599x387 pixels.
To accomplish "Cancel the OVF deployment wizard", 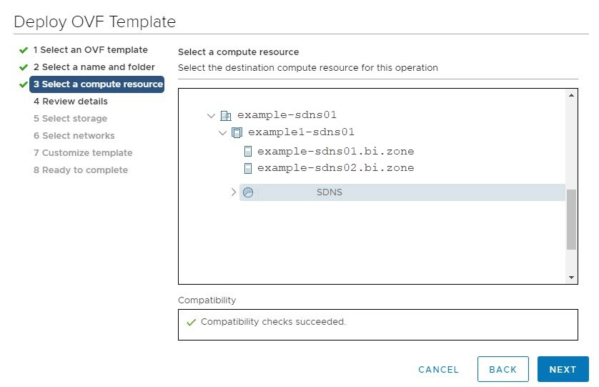I will 438,369.
